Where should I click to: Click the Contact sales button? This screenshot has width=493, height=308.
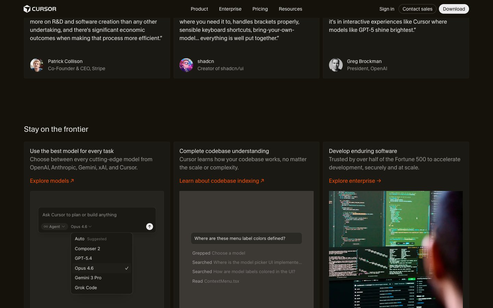(x=417, y=9)
